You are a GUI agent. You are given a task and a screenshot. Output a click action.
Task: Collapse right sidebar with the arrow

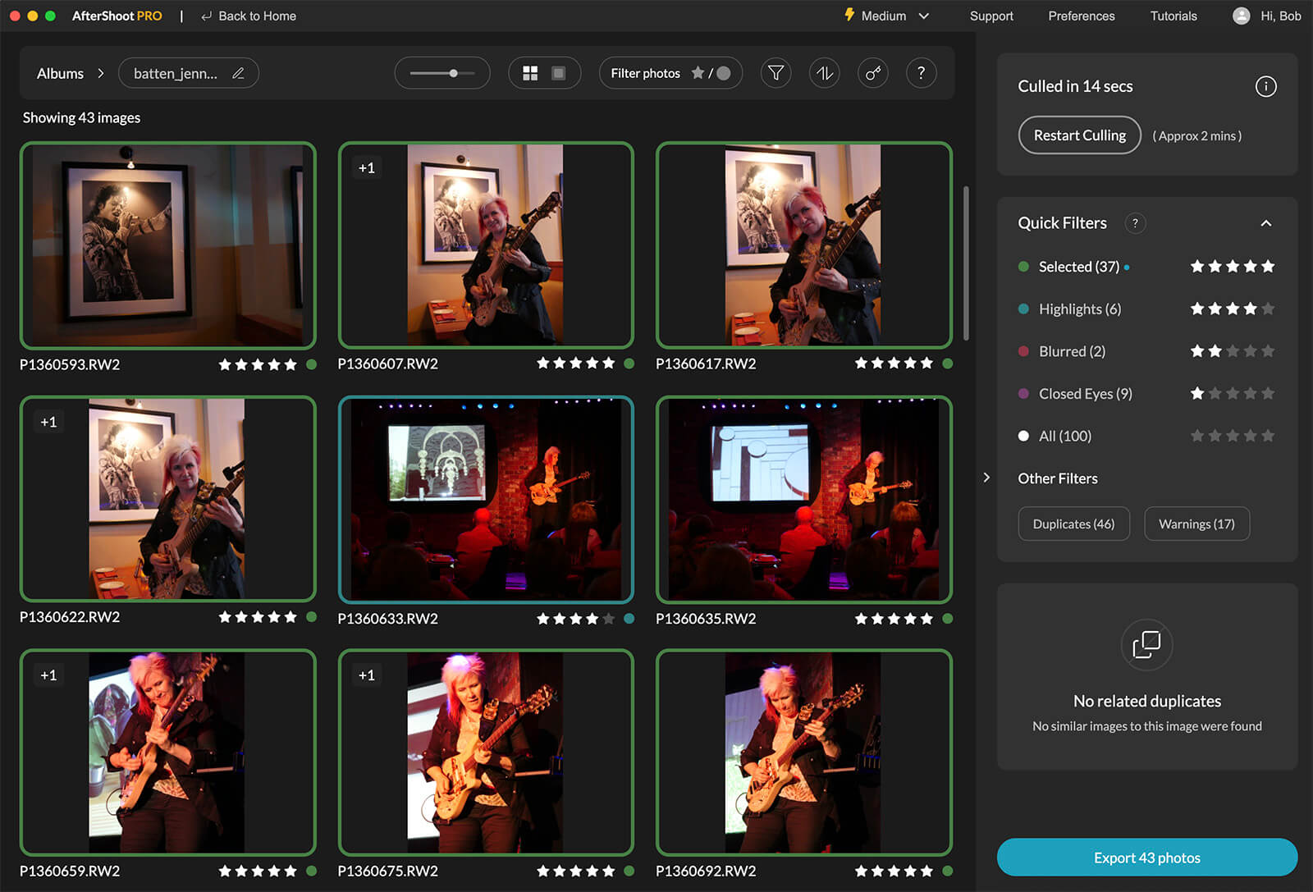click(x=986, y=478)
